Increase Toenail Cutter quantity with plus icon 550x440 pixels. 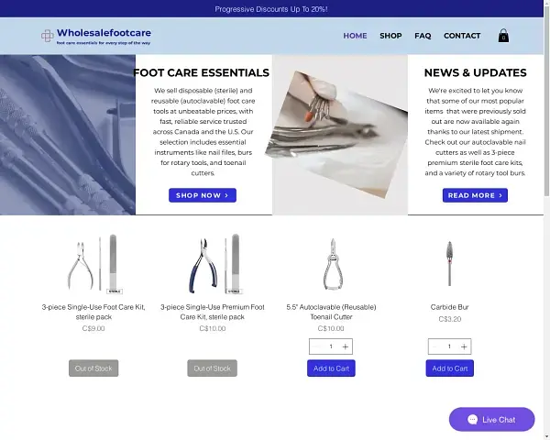click(x=346, y=346)
